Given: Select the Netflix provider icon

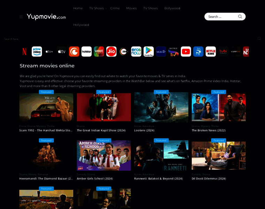Looking at the screenshot, I should 24,52.
